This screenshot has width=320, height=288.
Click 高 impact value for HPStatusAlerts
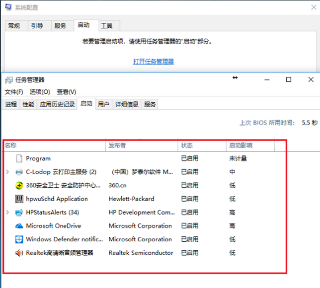coord(232,213)
